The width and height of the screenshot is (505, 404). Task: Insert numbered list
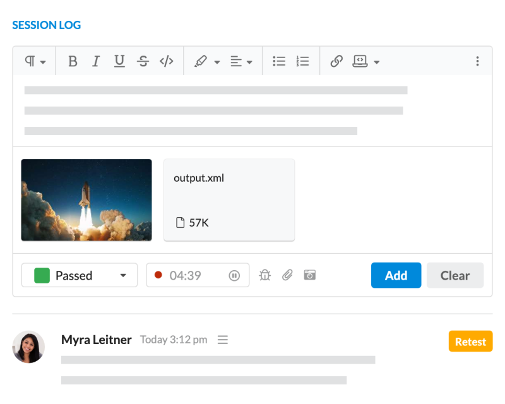coord(302,61)
